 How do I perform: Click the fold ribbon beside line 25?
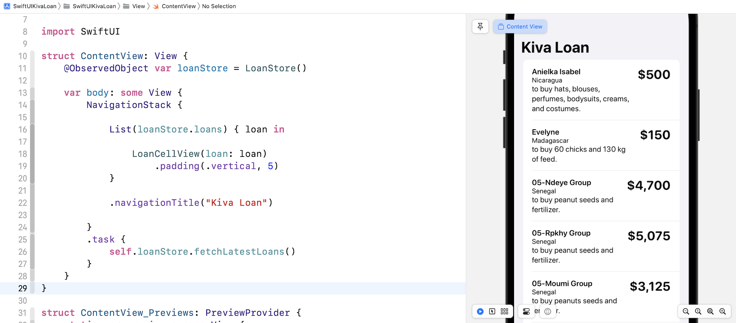tap(32, 239)
